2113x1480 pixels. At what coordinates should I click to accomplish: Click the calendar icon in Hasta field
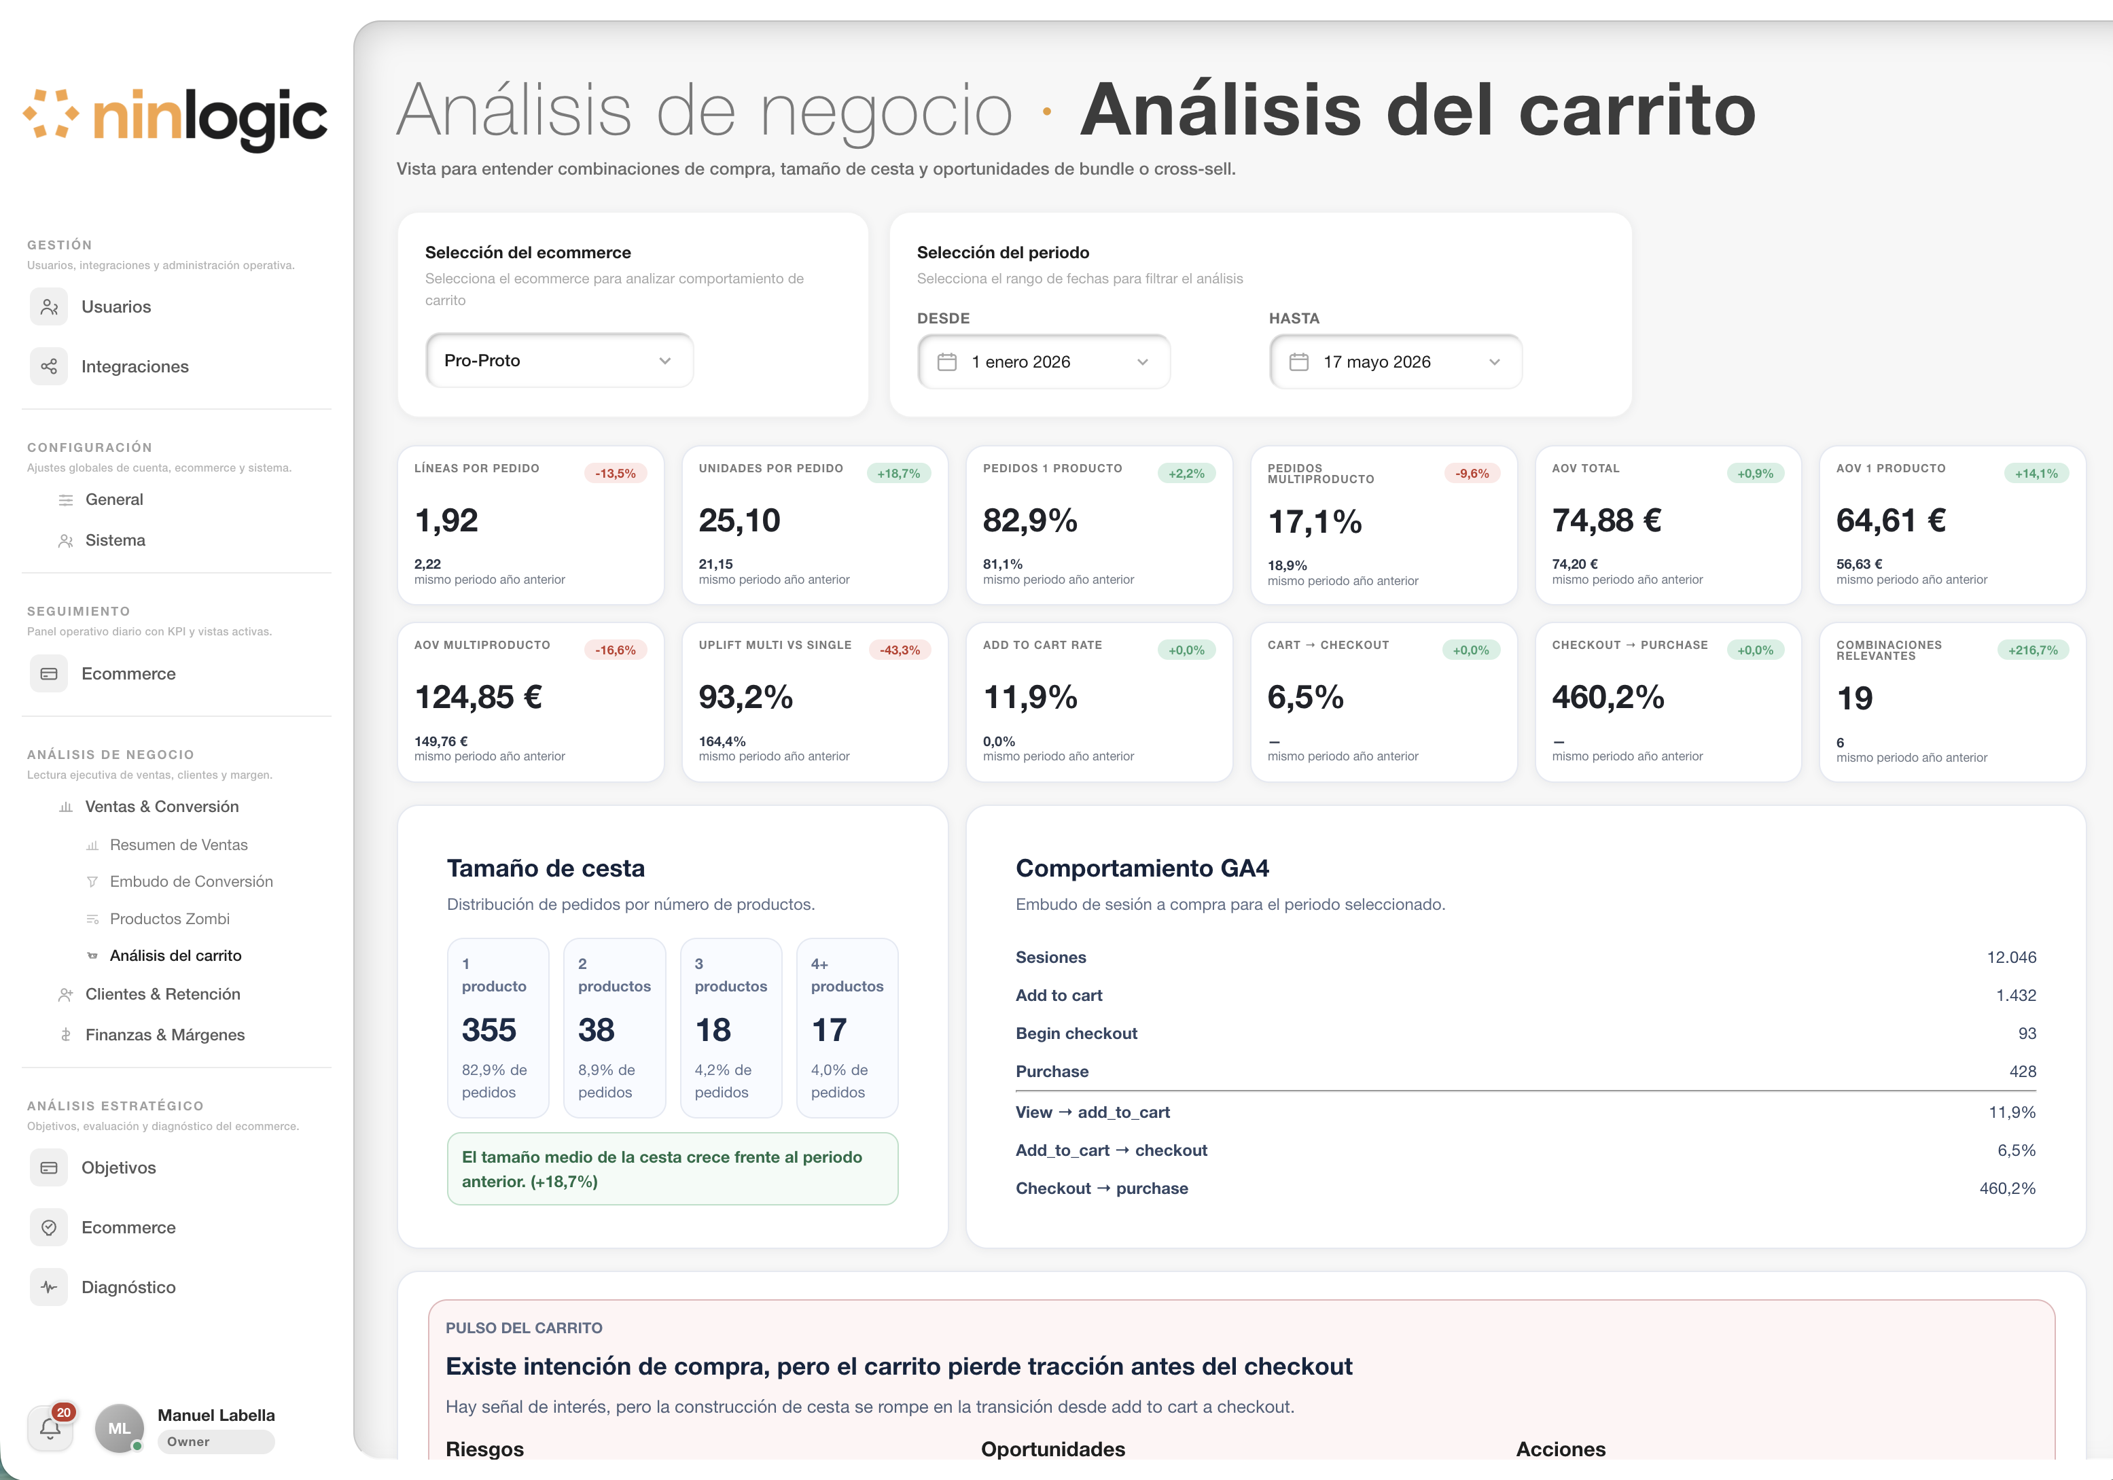point(1298,362)
